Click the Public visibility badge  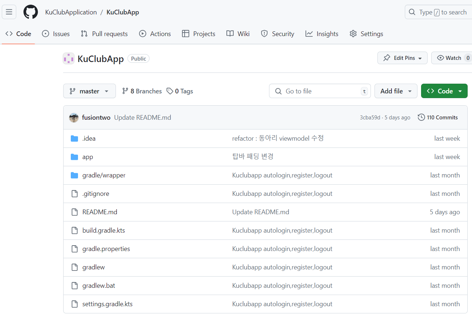138,59
